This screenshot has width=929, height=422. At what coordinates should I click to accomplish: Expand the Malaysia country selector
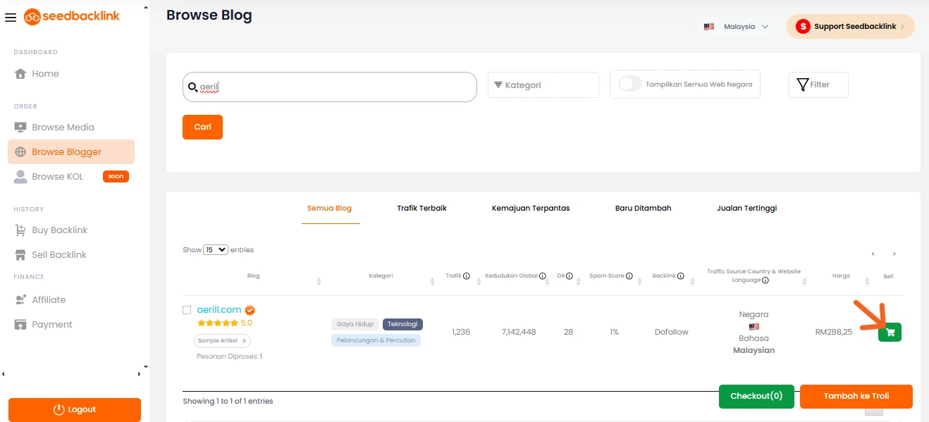point(737,27)
